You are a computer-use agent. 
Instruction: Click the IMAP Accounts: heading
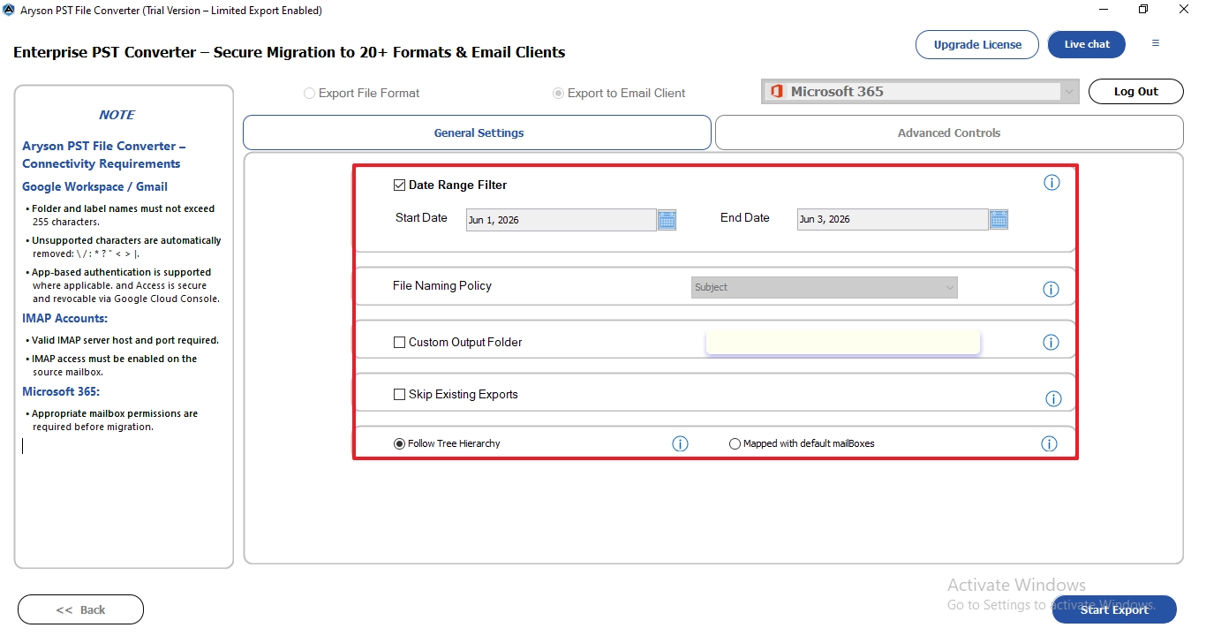(64, 318)
